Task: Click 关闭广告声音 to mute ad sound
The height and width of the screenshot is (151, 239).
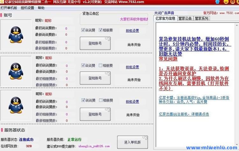Action: (164, 13)
